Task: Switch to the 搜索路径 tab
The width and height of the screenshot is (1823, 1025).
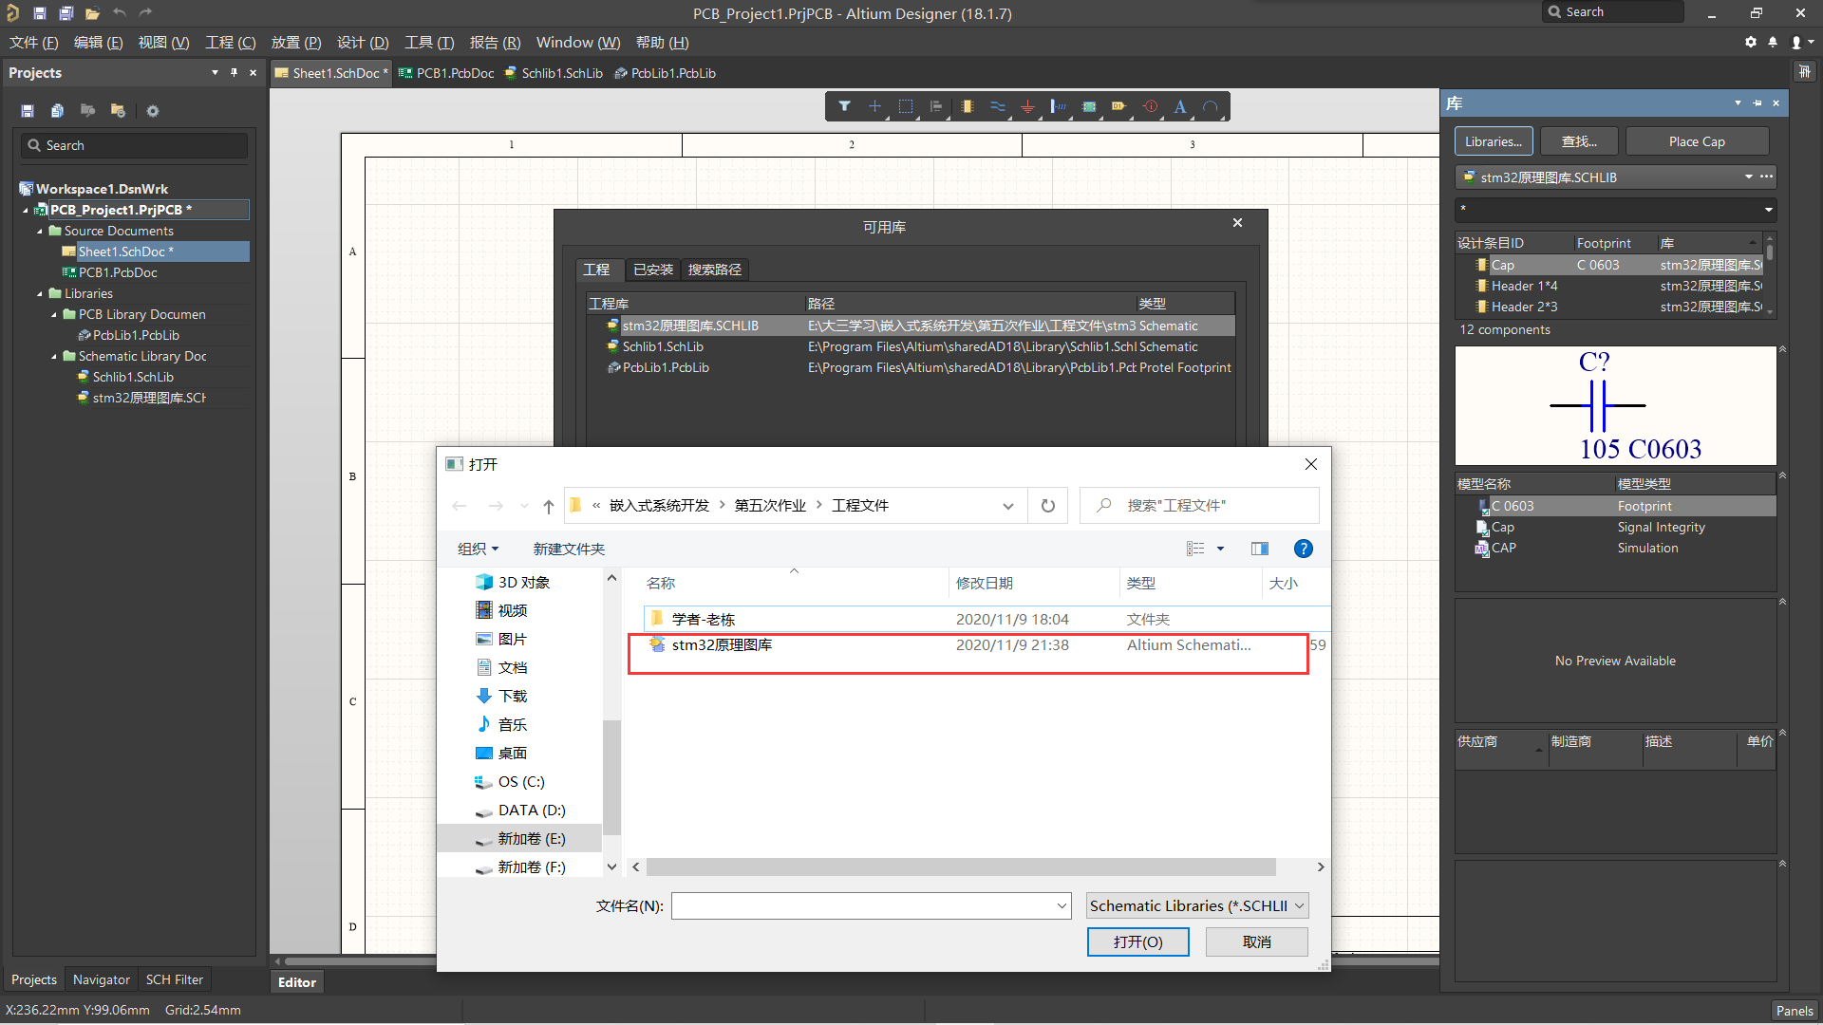Action: (715, 270)
